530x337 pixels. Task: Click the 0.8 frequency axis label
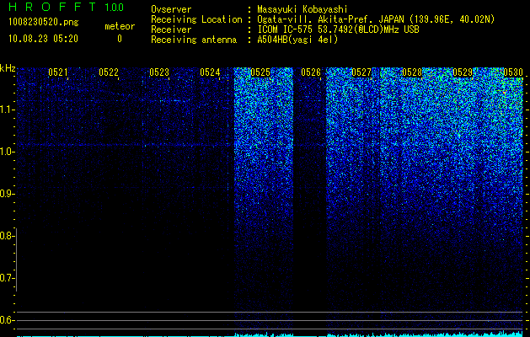(x=6, y=236)
